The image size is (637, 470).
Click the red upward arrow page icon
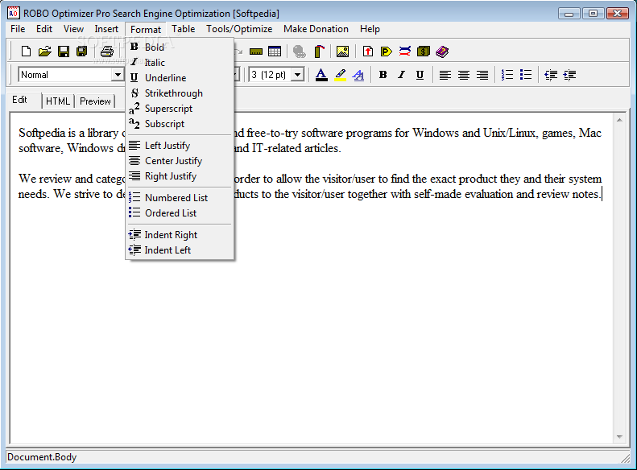[368, 52]
